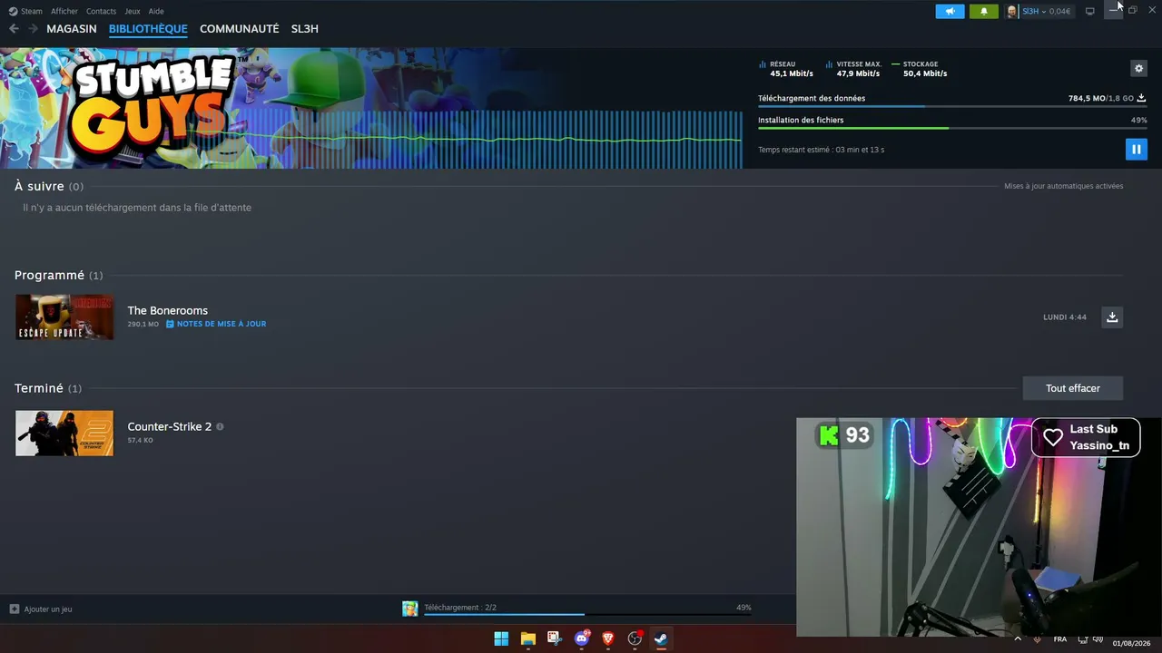Click the bottom Téléchargement 2/2 progress bar
Image resolution: width=1162 pixels, height=653 pixels.
[x=587, y=615]
